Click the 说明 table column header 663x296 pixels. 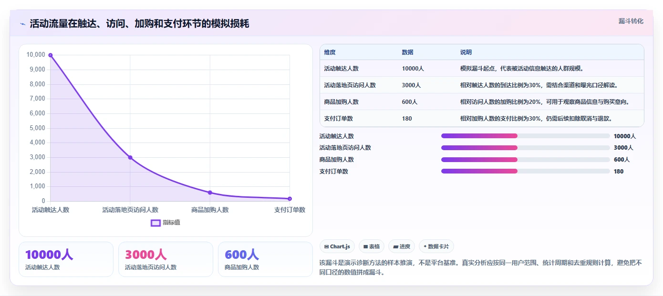[x=466, y=52]
